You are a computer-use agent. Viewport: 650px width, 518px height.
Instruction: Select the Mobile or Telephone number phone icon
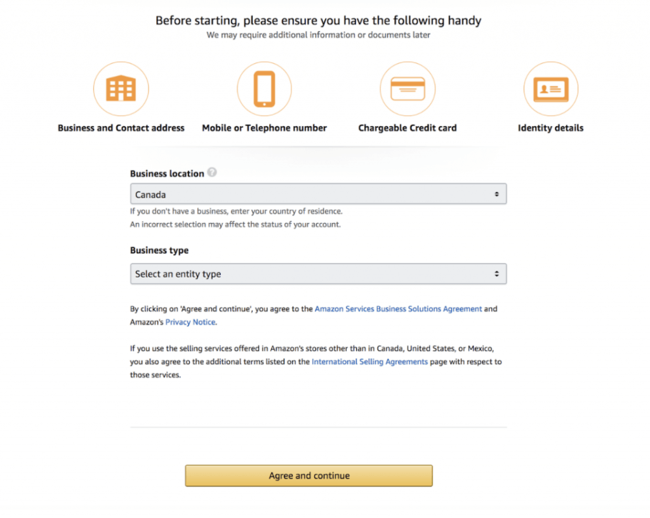pos(264,88)
